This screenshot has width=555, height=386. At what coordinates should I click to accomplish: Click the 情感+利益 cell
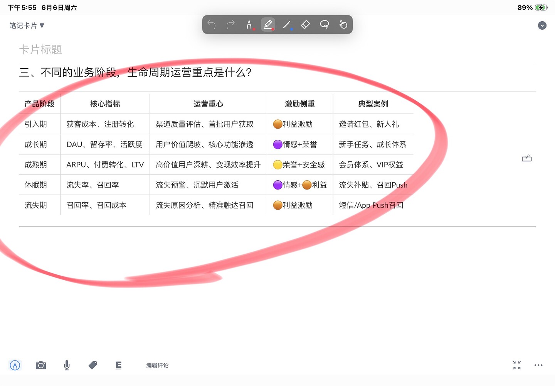pos(300,185)
